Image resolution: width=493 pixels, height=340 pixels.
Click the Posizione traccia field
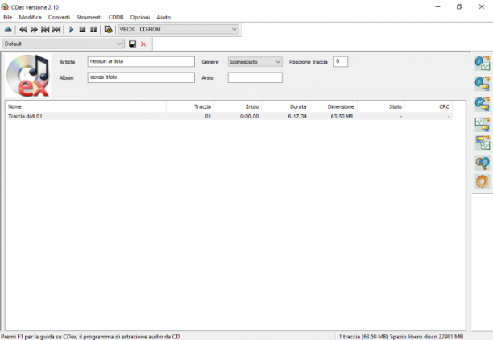tap(341, 62)
